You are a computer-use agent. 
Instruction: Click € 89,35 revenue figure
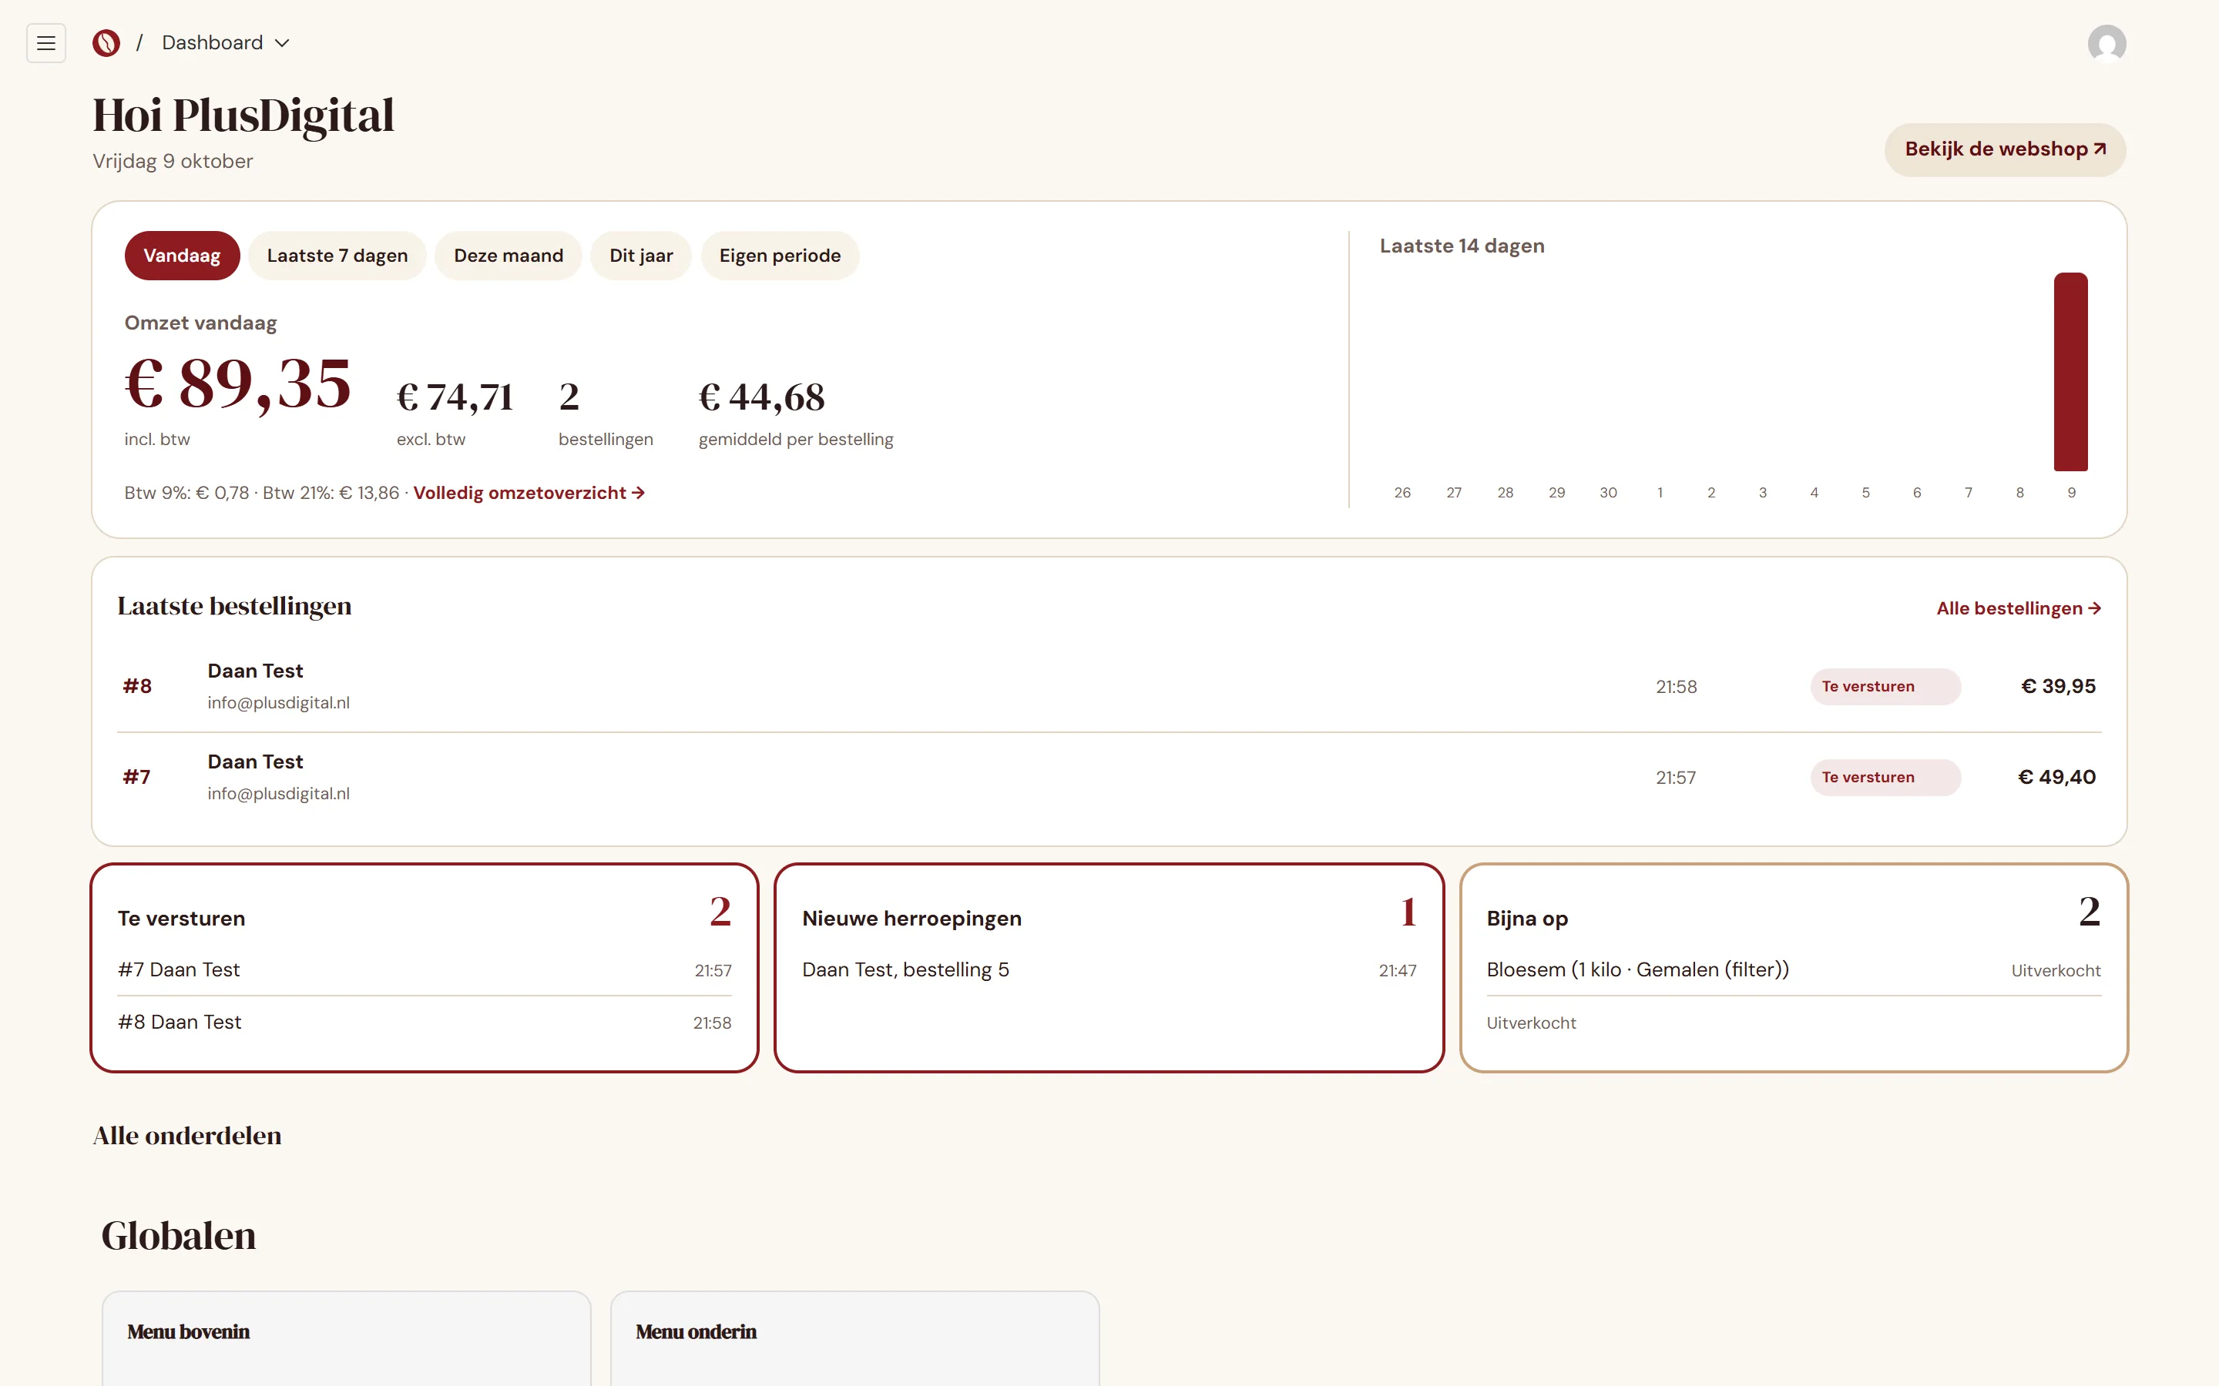click(237, 383)
